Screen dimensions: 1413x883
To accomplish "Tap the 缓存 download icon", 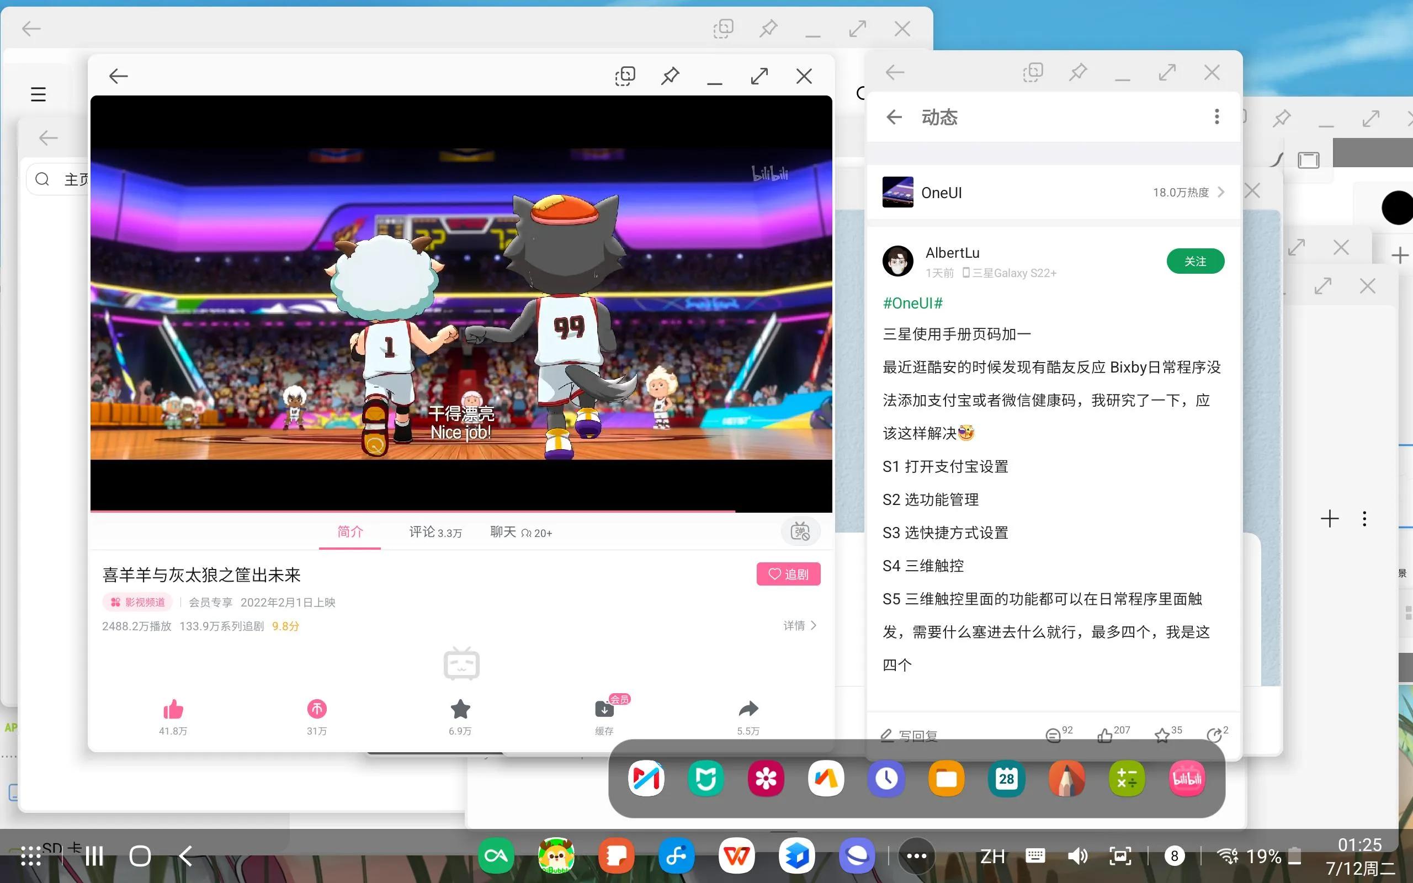I will coord(604,709).
